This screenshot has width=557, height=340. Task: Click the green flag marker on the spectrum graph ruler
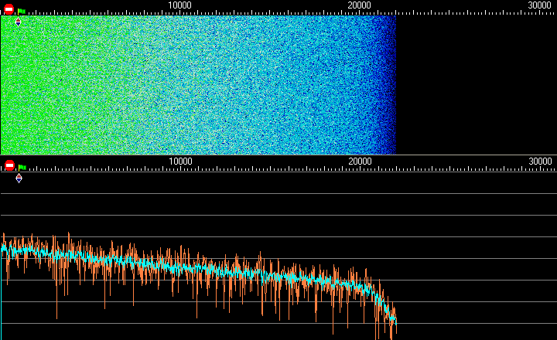pyautogui.click(x=22, y=168)
